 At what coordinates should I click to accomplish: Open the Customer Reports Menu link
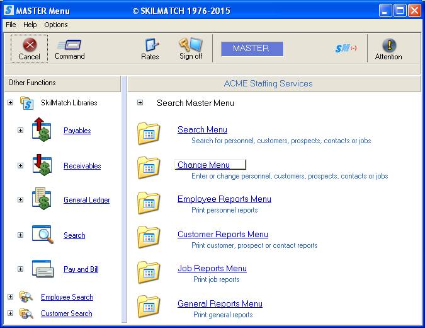222,234
